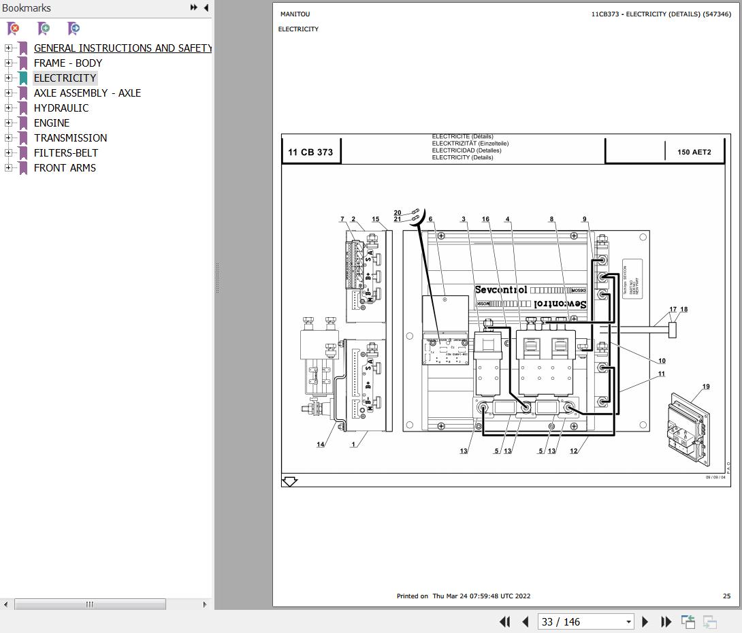Open the FILTERS-BELT chapter
This screenshot has height=633, width=742.
click(65, 152)
